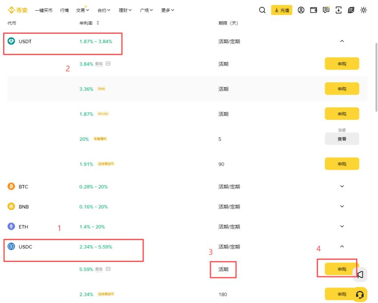Toggle the sun theme switch icon
Viewport: 378px width, 303px height.
tap(364, 10)
